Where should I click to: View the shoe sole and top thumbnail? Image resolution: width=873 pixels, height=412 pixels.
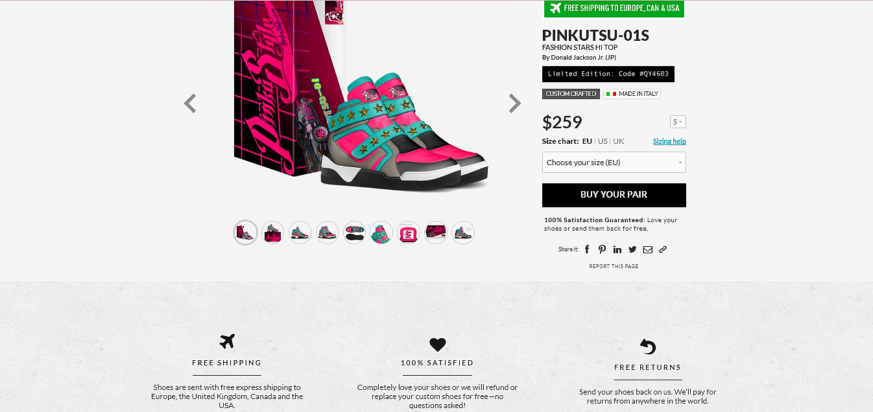[354, 233]
